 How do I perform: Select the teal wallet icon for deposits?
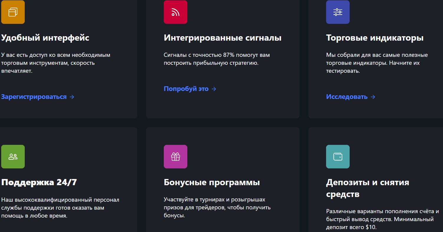point(338,157)
